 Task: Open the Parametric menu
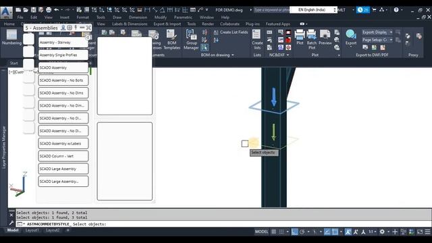pos(183,18)
